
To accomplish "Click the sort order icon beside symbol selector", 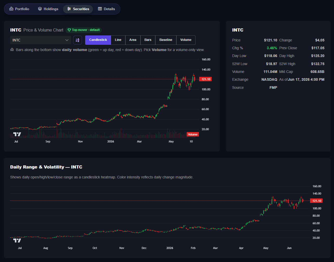I will point(78,40).
